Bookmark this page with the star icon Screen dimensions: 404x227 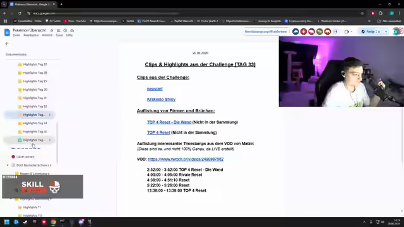[362, 13]
